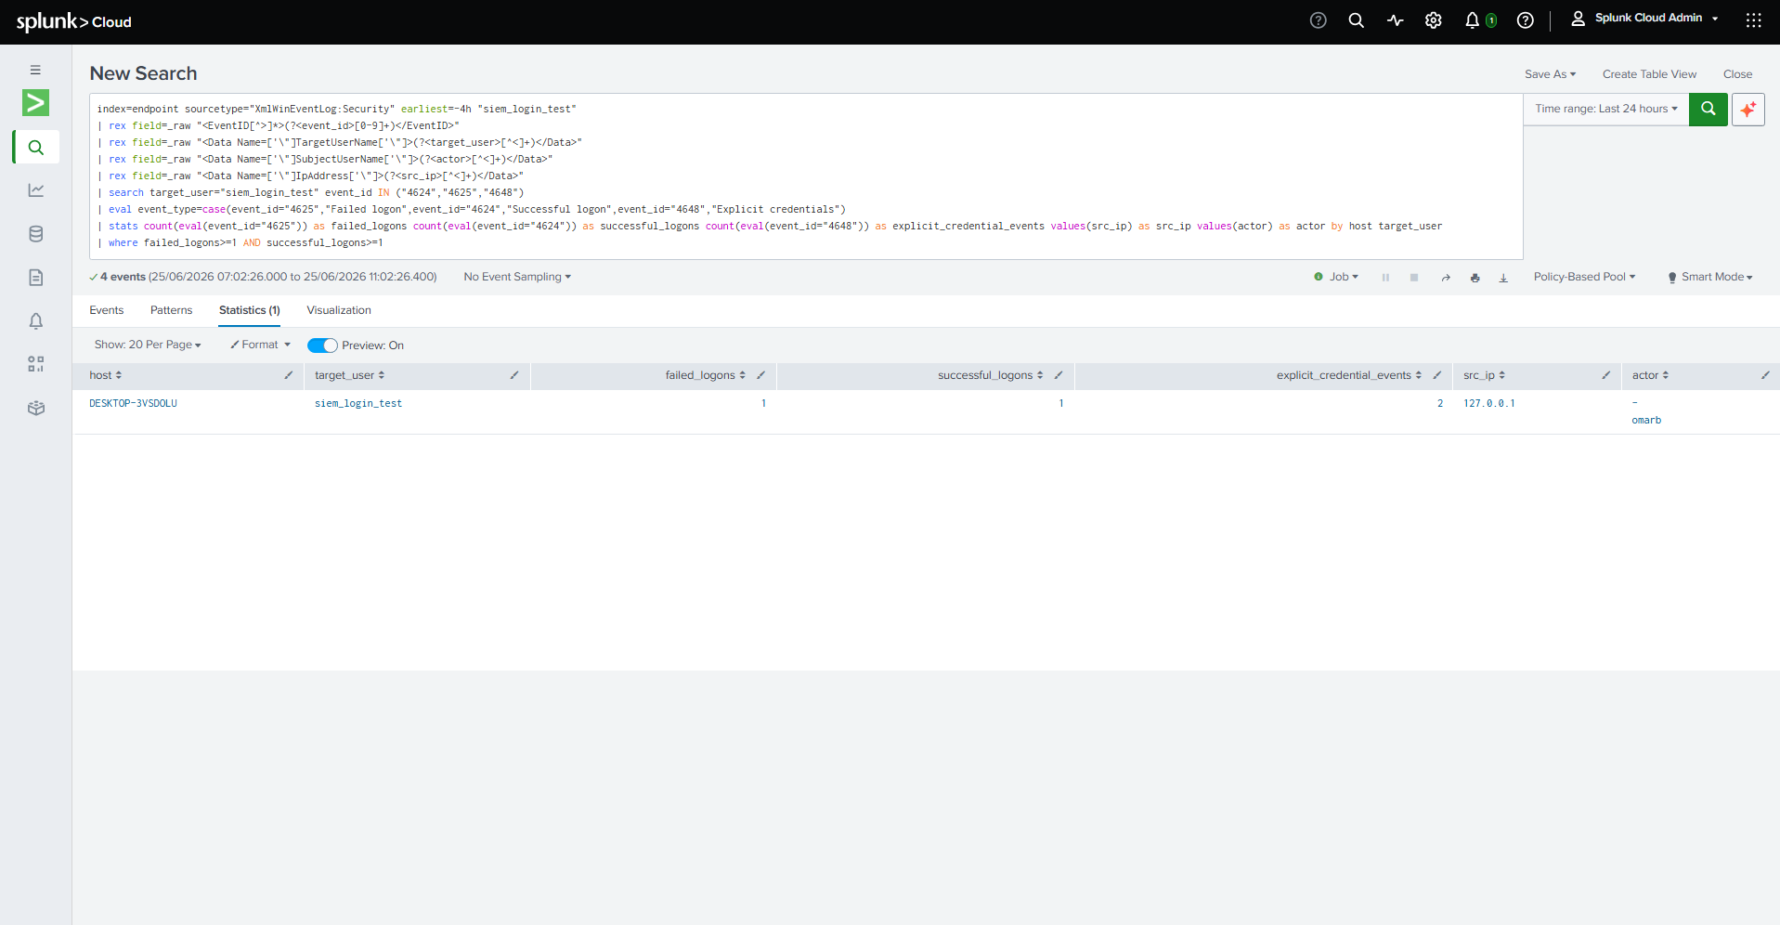Click the 127.0.0.1 src_ip value
The height and width of the screenshot is (925, 1780).
(1488, 403)
